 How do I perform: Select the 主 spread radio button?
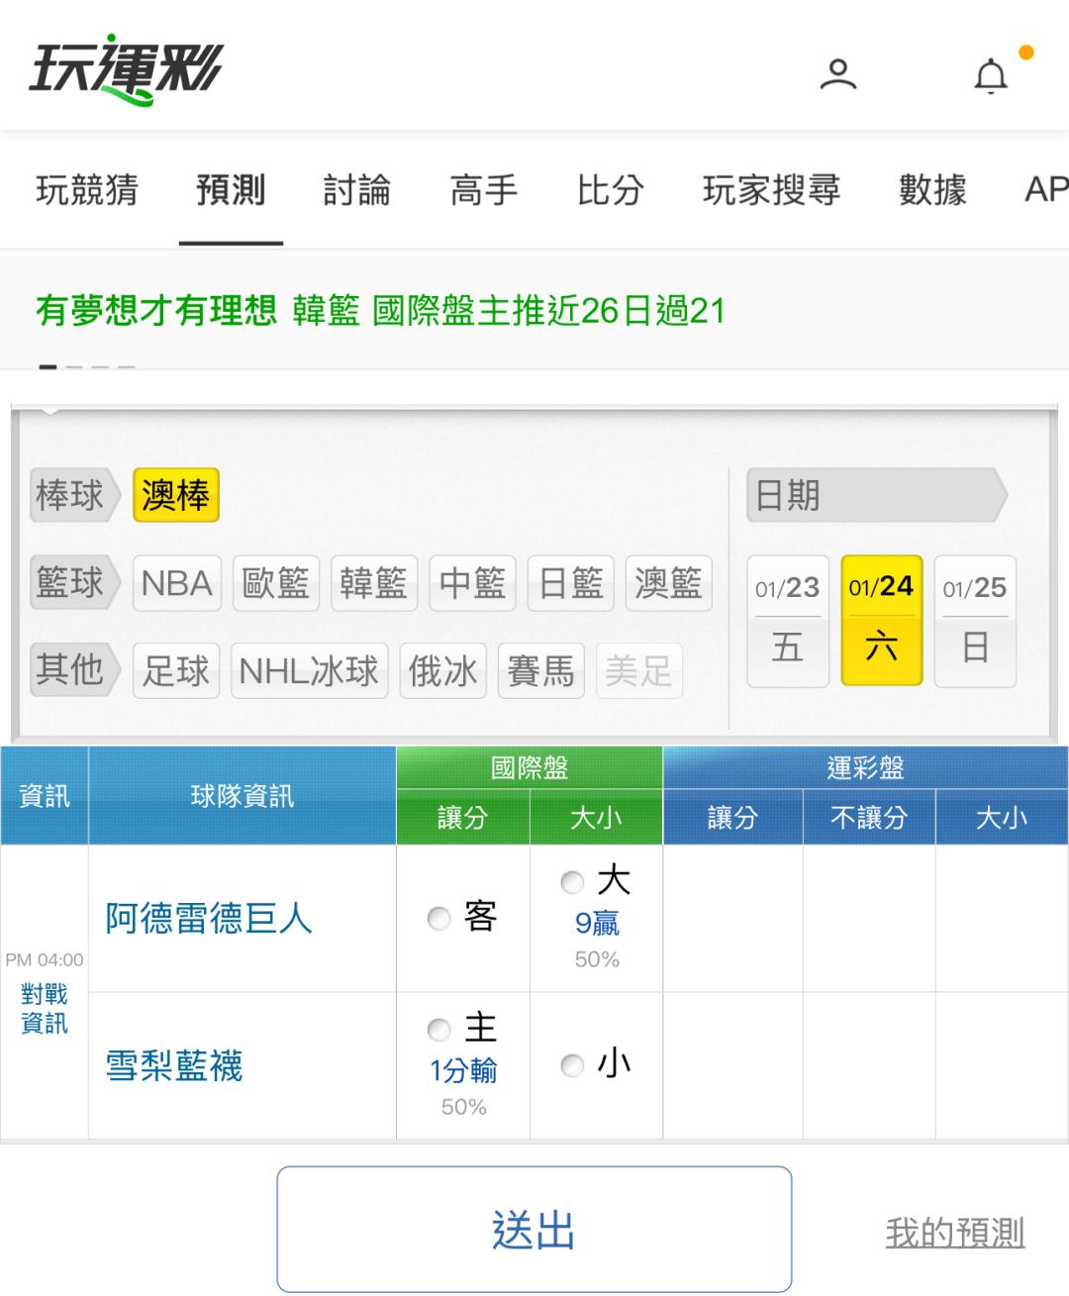[x=438, y=1030]
